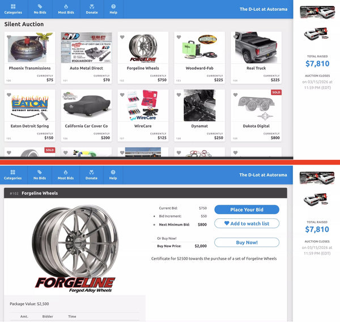Open the Eaton Detroit Spring logo image
This screenshot has height=322, width=340.
click(29, 105)
